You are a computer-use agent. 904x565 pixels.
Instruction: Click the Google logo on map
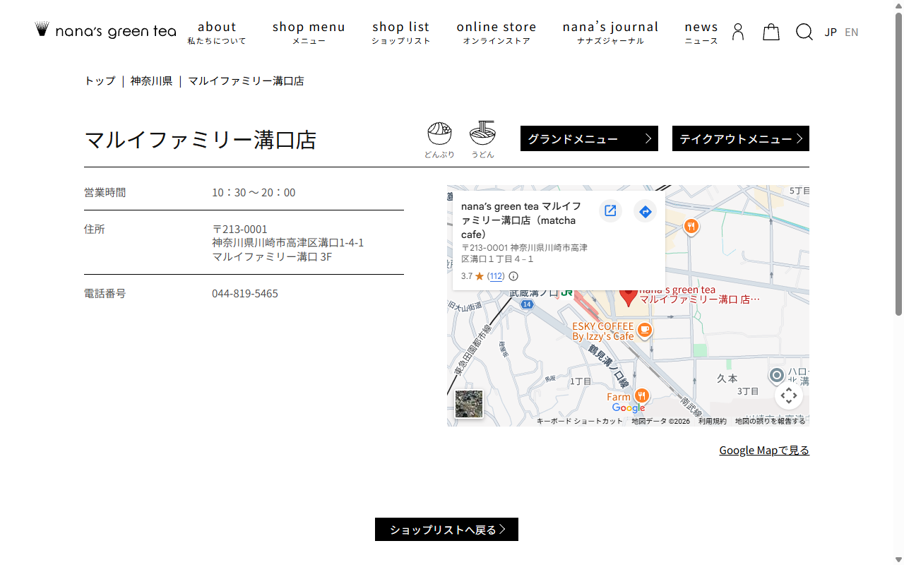point(629,408)
